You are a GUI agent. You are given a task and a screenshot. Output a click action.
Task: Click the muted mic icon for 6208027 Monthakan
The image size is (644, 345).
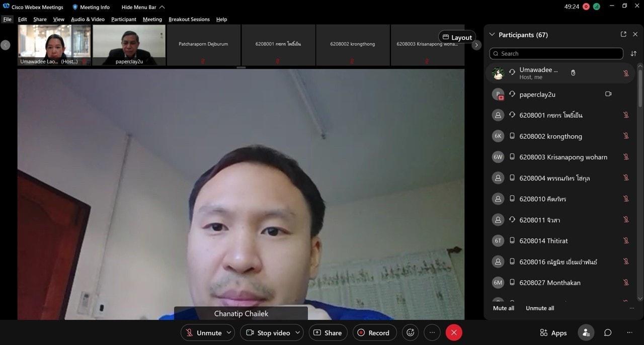(x=626, y=283)
